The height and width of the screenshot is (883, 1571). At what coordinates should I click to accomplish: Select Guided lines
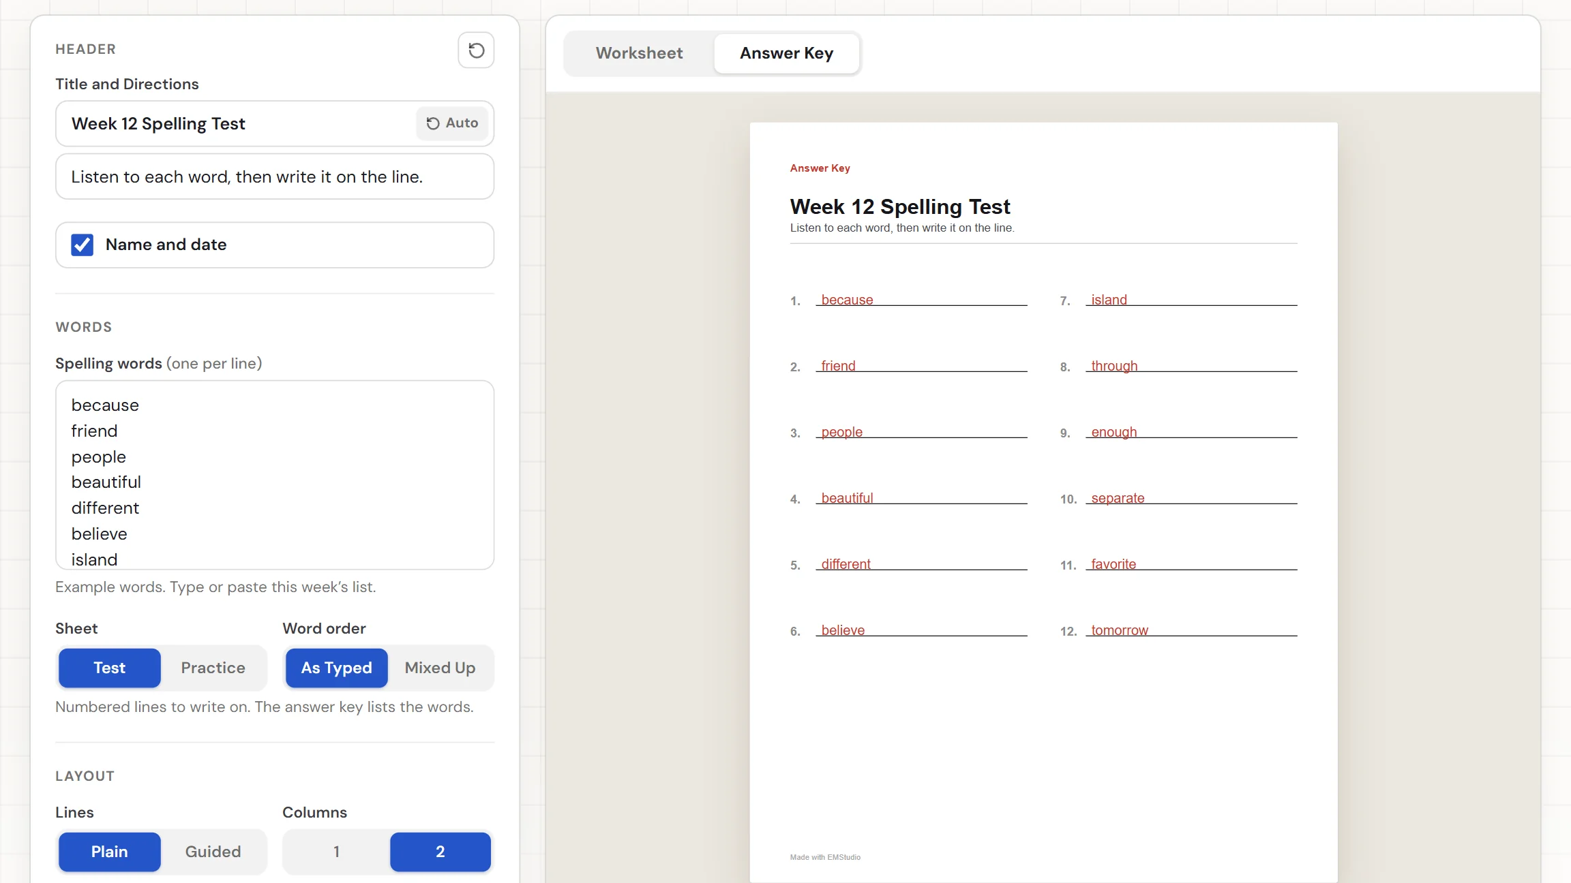tap(213, 852)
